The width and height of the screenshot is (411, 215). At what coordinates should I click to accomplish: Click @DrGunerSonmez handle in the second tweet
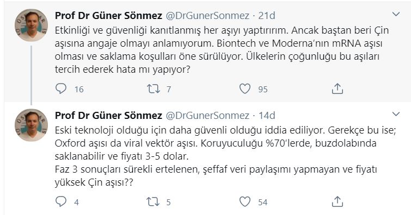(x=207, y=116)
